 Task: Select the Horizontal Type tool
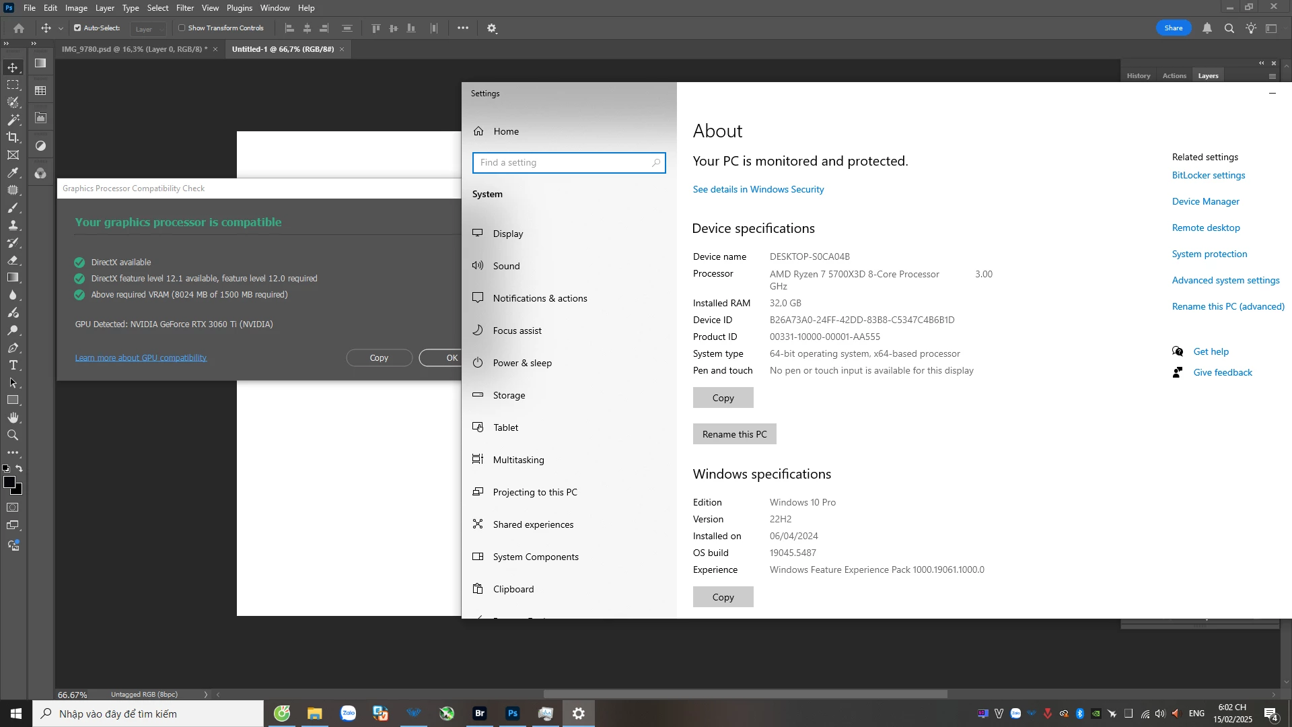click(13, 365)
